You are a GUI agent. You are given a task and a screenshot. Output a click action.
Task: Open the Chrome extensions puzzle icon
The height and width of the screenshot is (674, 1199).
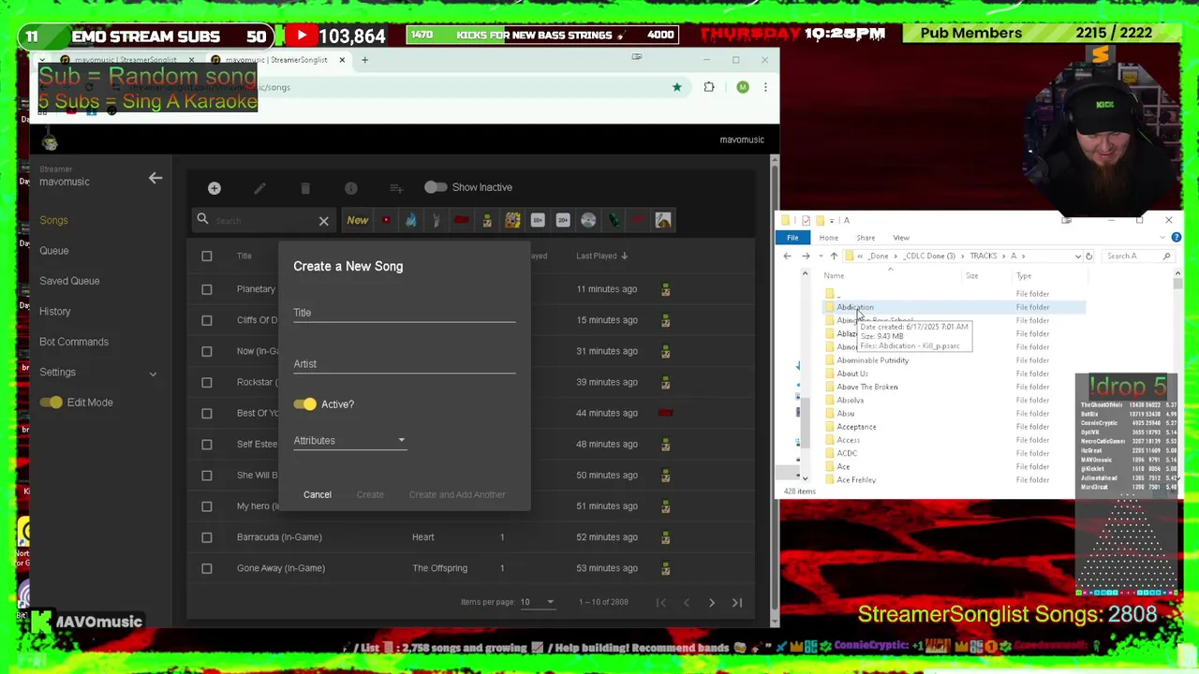709,87
